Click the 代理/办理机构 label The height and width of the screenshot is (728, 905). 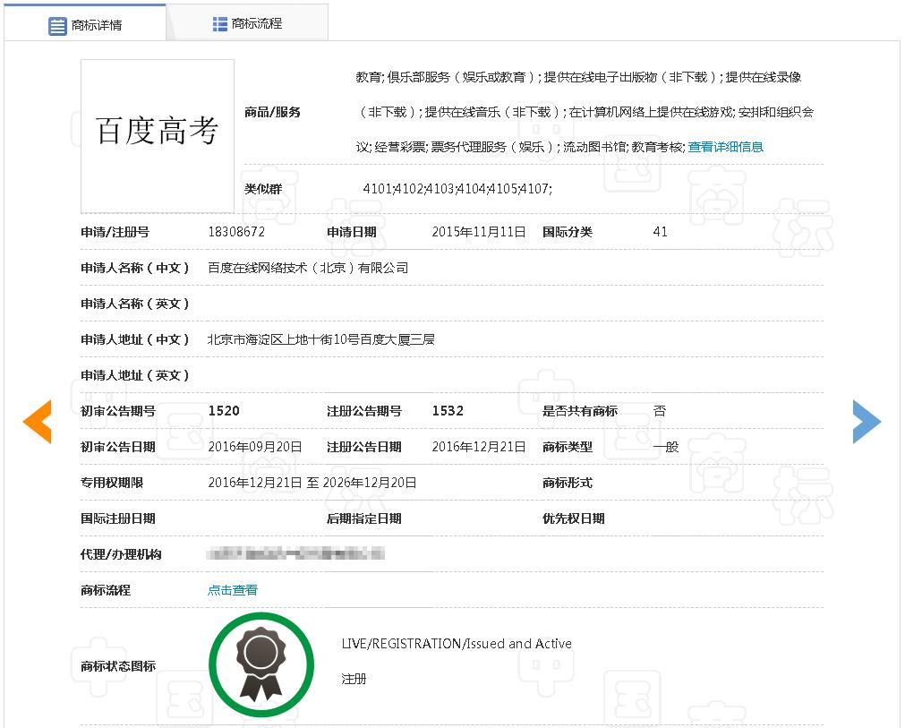121,554
